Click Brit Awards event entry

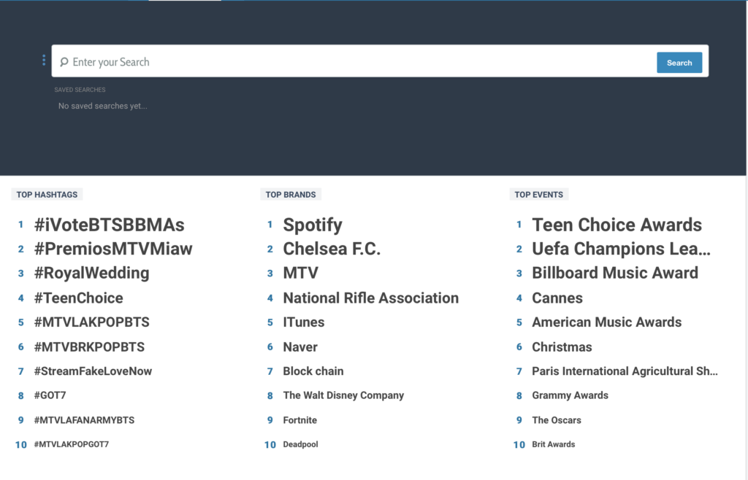click(553, 444)
